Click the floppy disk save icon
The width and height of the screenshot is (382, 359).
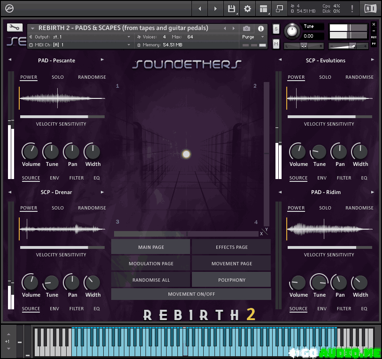(x=231, y=9)
